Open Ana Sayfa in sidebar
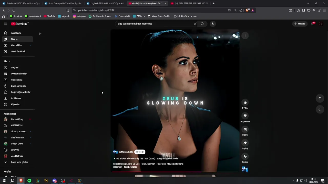 [17, 33]
